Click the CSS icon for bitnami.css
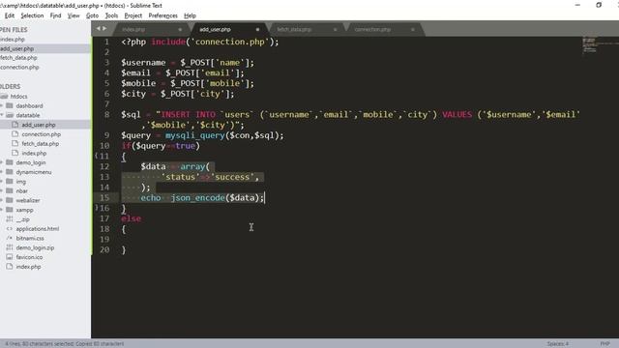 coord(10,238)
